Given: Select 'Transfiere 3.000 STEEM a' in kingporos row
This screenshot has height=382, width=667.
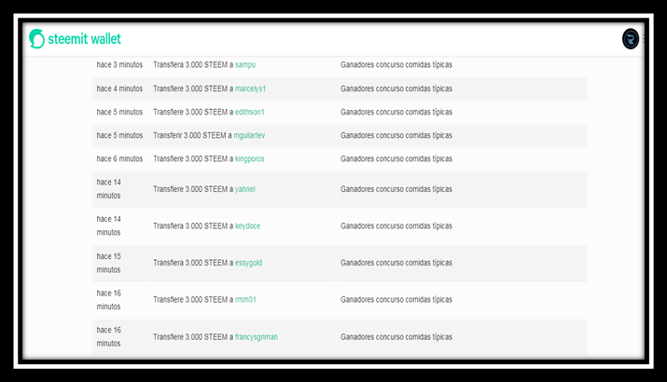Looking at the screenshot, I should tap(193, 158).
